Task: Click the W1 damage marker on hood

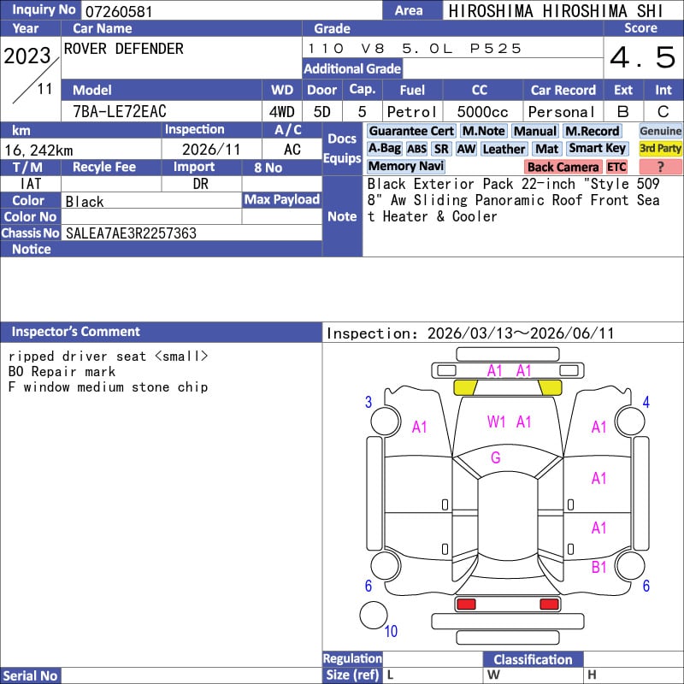Action: pyautogui.click(x=497, y=422)
